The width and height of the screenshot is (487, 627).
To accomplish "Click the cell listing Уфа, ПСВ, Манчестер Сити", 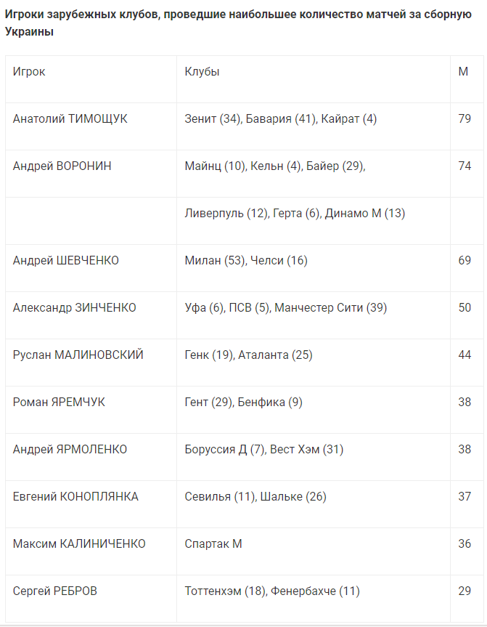I will [x=286, y=308].
